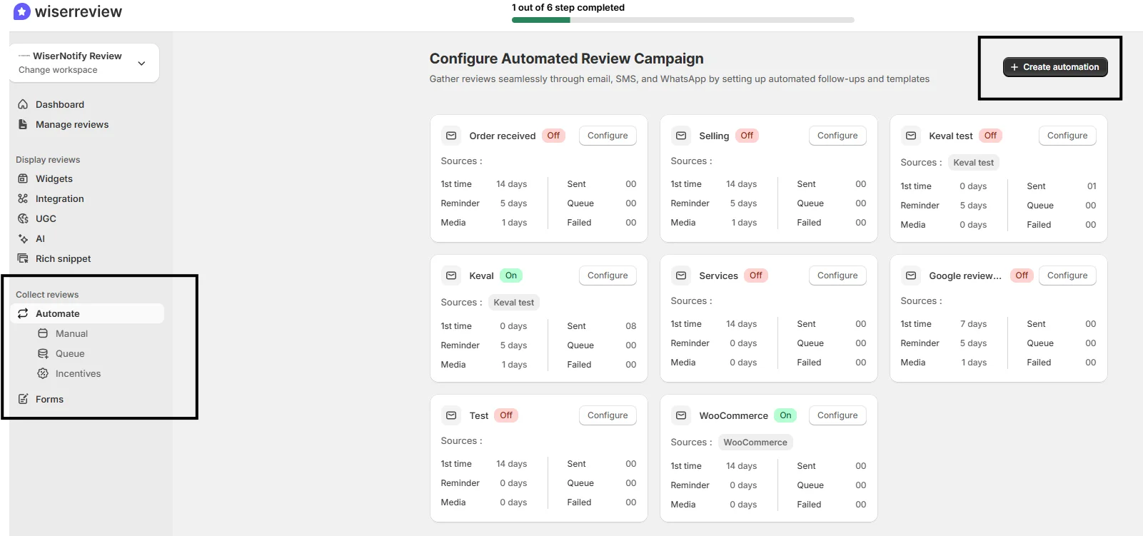Viewport: 1143px width, 536px height.
Task: Click the mail icon on Selling card
Action: (681, 136)
